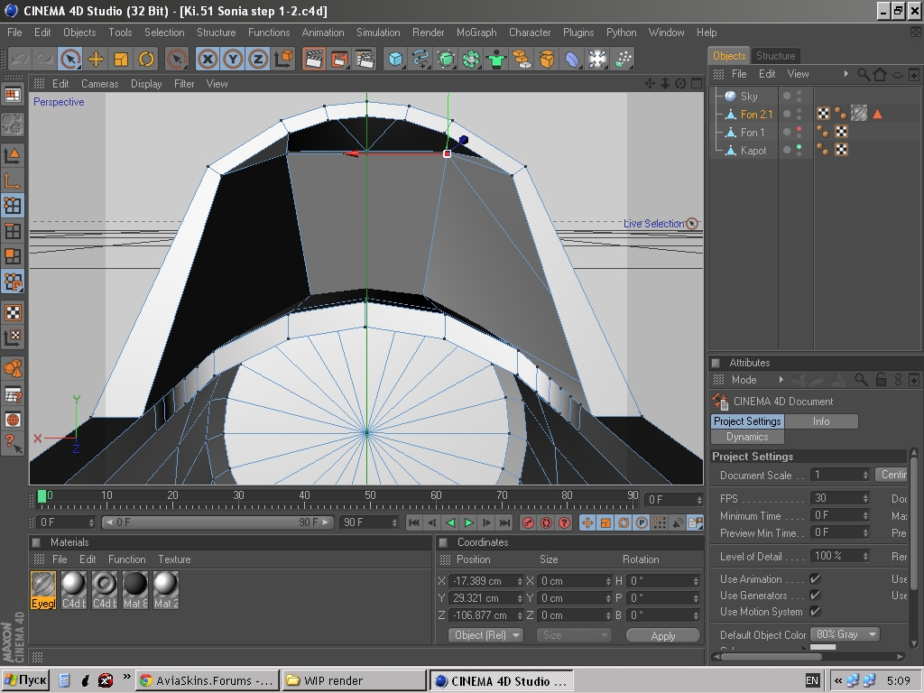Select the Move tool in top toolbar
Image resolution: width=924 pixels, height=693 pixels.
click(96, 60)
